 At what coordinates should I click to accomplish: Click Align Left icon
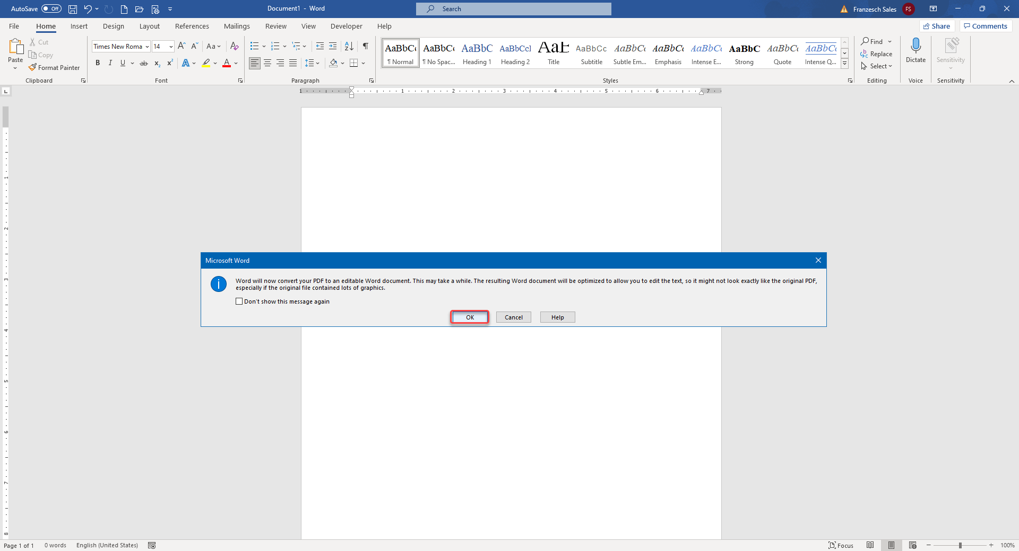[255, 63]
